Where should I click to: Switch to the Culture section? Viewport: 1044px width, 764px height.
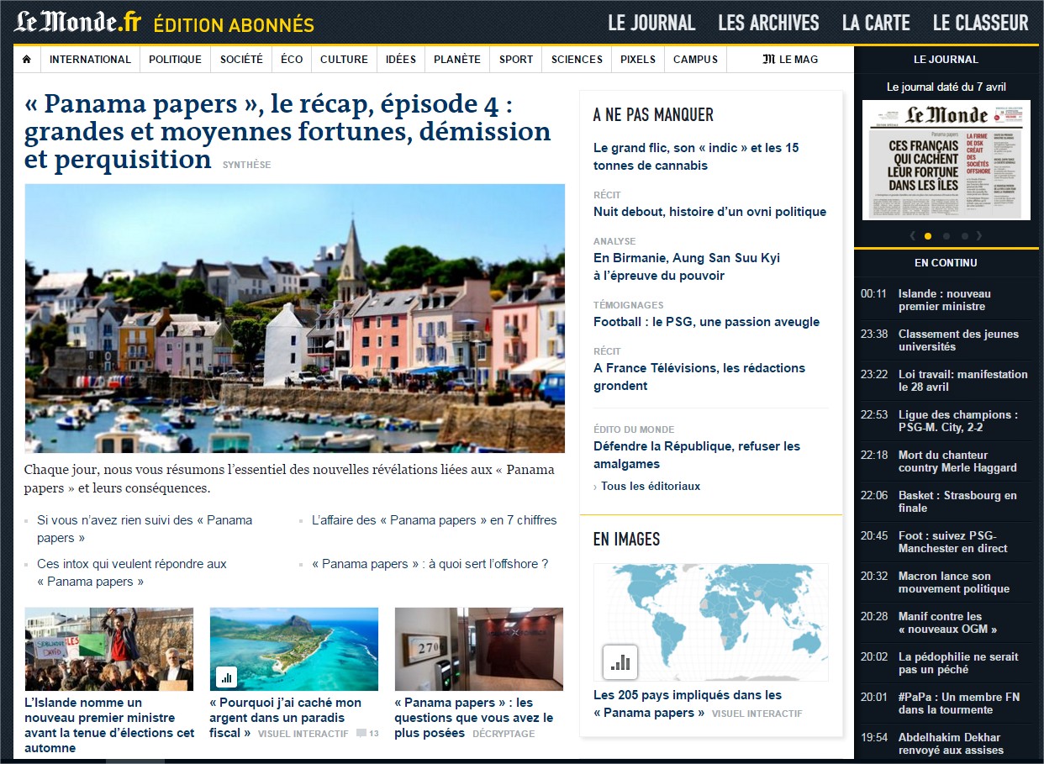[344, 59]
